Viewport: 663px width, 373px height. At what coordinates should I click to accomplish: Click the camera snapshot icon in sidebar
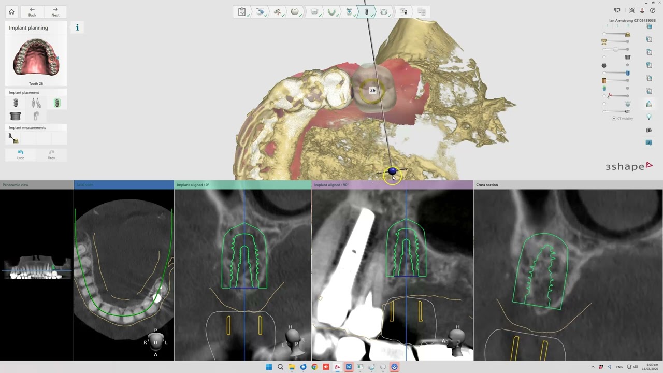pos(648,130)
